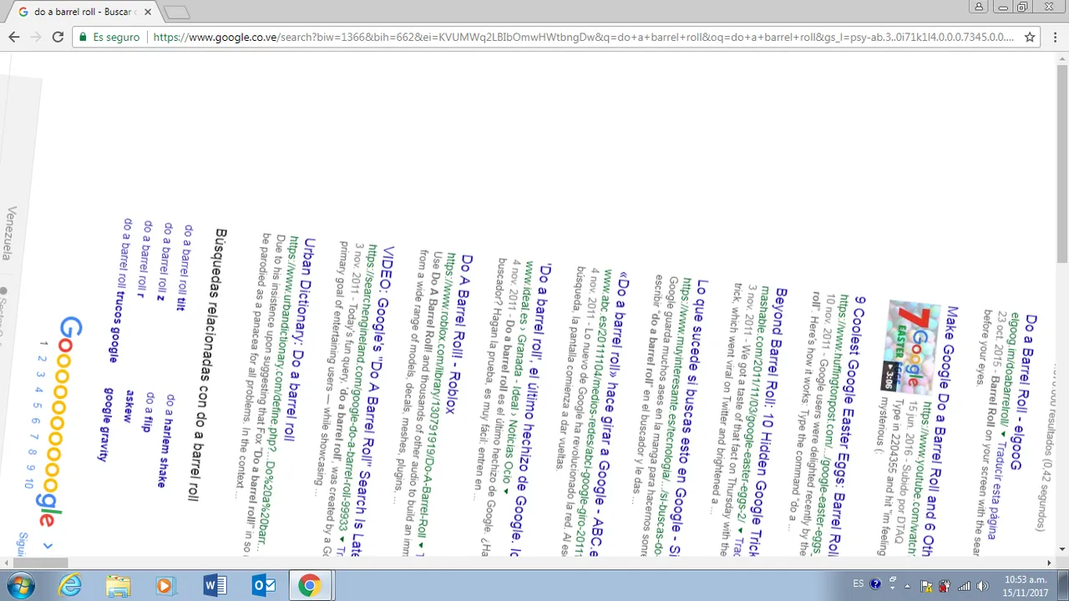This screenshot has height=601, width=1069.
Task: Bookmark this page with the star icon
Action: pos(1030,37)
